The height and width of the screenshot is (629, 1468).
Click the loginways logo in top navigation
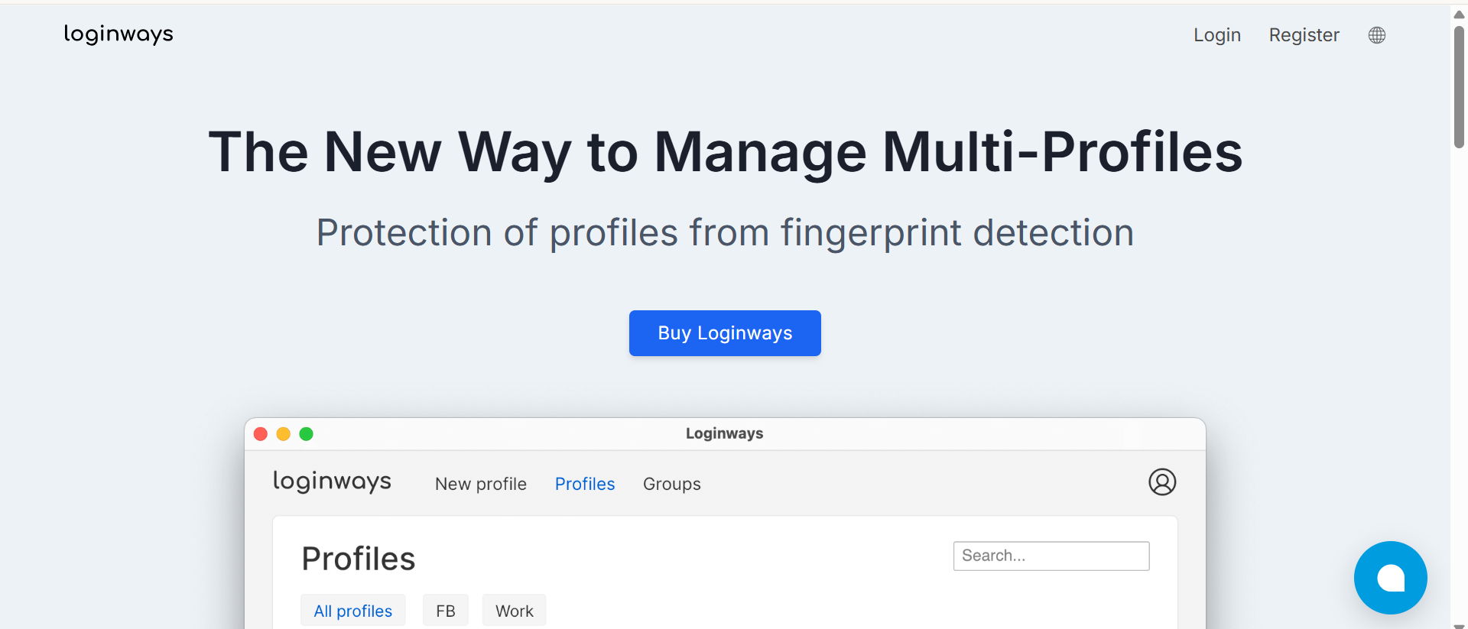coord(118,34)
